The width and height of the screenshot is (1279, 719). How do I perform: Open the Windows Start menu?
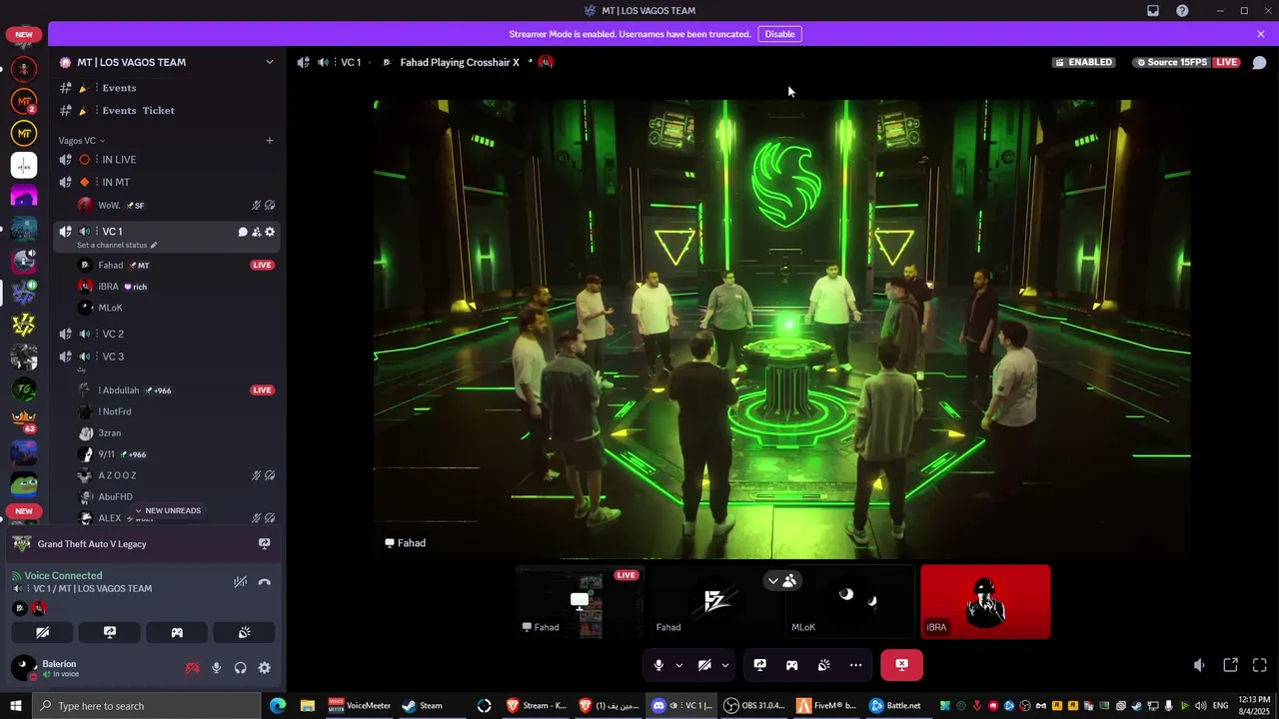pos(16,705)
